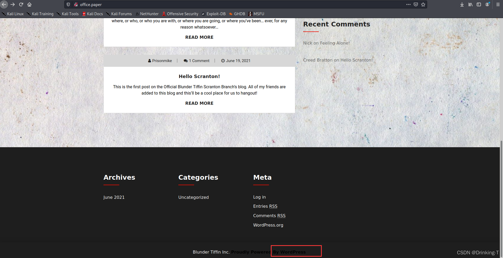Open the browser home page
This screenshot has width=503, height=258.
coord(29,4)
